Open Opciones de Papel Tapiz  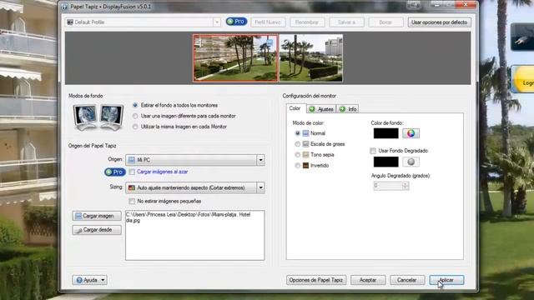(316, 280)
